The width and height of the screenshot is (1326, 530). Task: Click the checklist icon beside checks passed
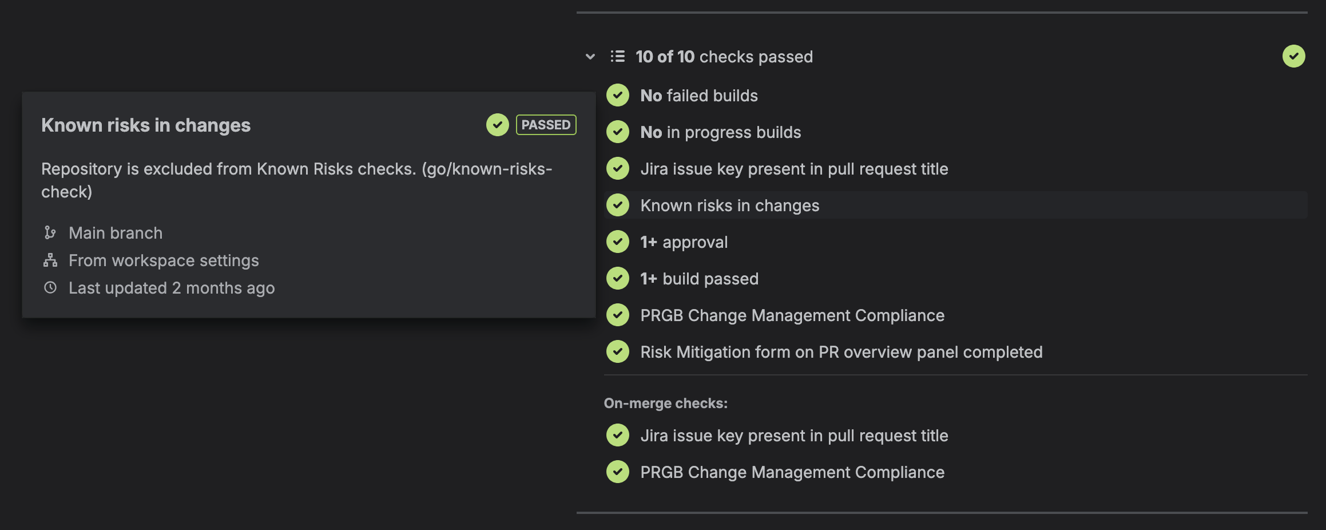pos(617,56)
